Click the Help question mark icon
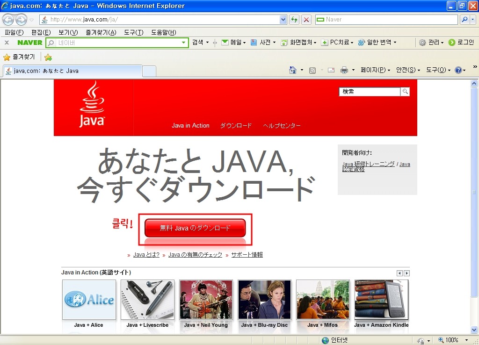 pyautogui.click(x=458, y=70)
